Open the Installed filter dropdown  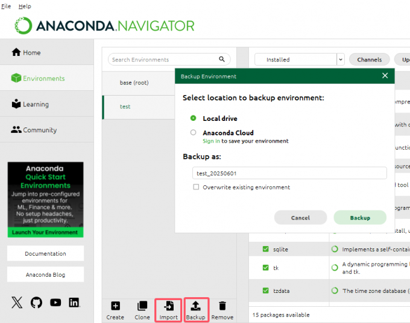300,60
